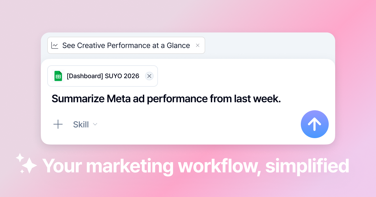Click the word "Glance" in the suggestion chip

pyautogui.click(x=178, y=46)
